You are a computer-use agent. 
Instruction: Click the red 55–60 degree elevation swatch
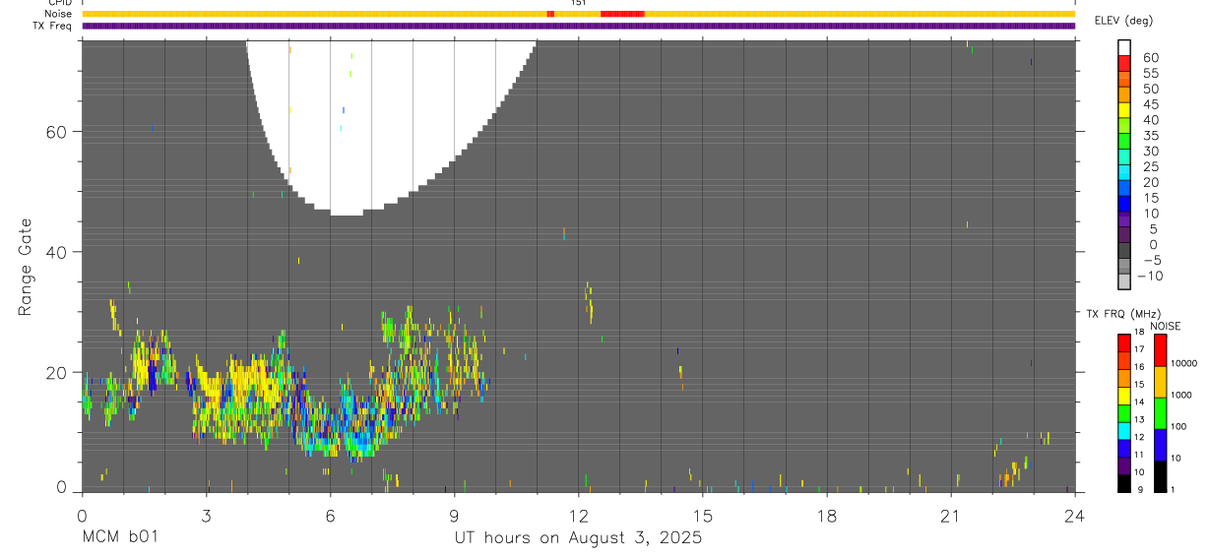[x=1124, y=64]
